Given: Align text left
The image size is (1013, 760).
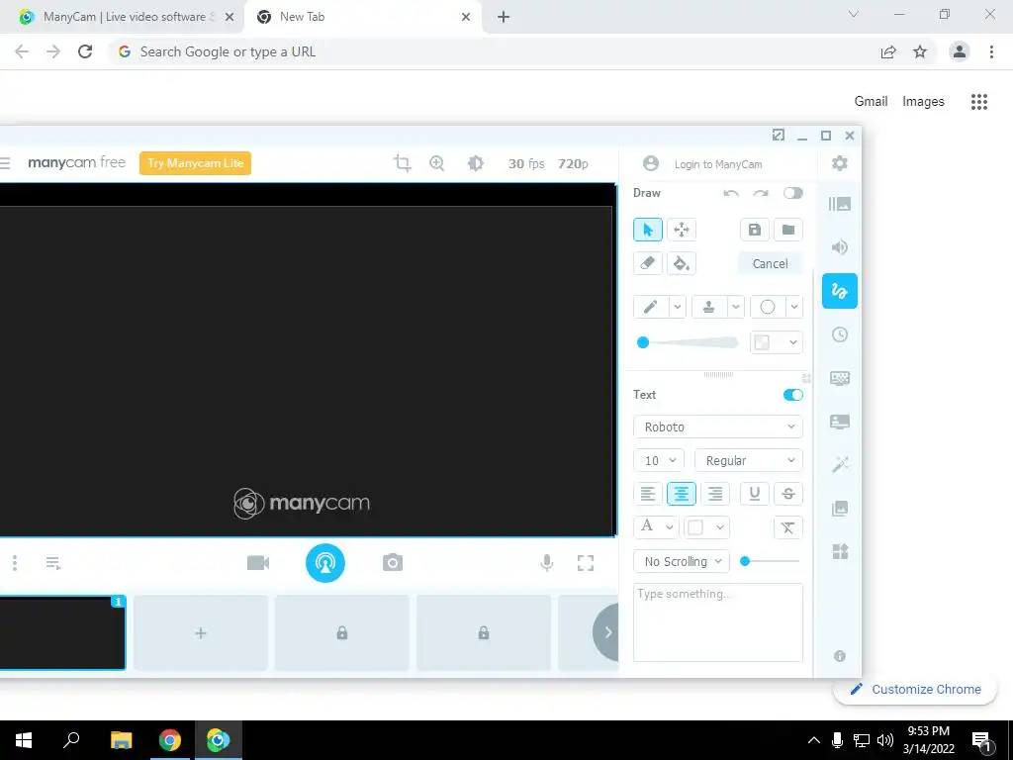Looking at the screenshot, I should [x=647, y=494].
